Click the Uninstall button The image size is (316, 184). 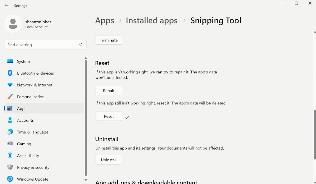[108, 160]
